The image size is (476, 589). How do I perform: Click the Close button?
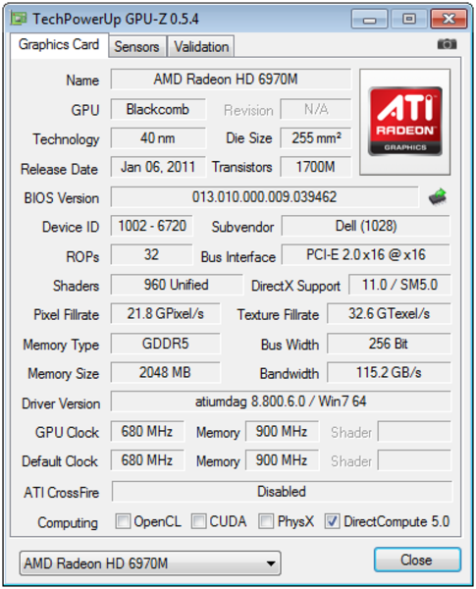pos(417,561)
